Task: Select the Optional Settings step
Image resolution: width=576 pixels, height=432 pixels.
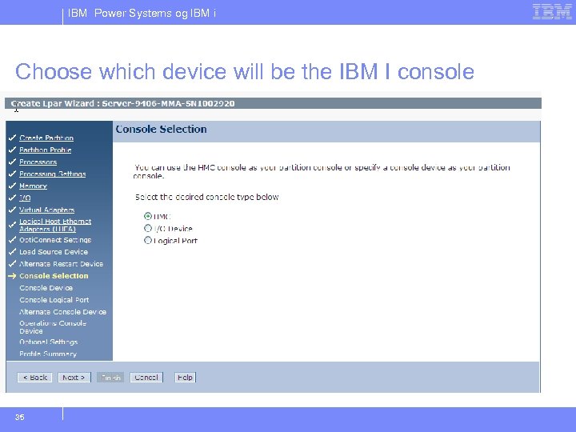Action: [x=49, y=342]
